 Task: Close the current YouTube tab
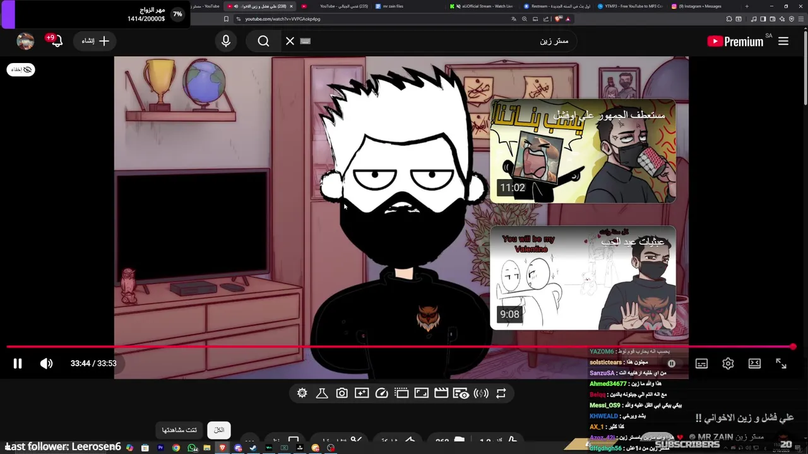point(291,6)
